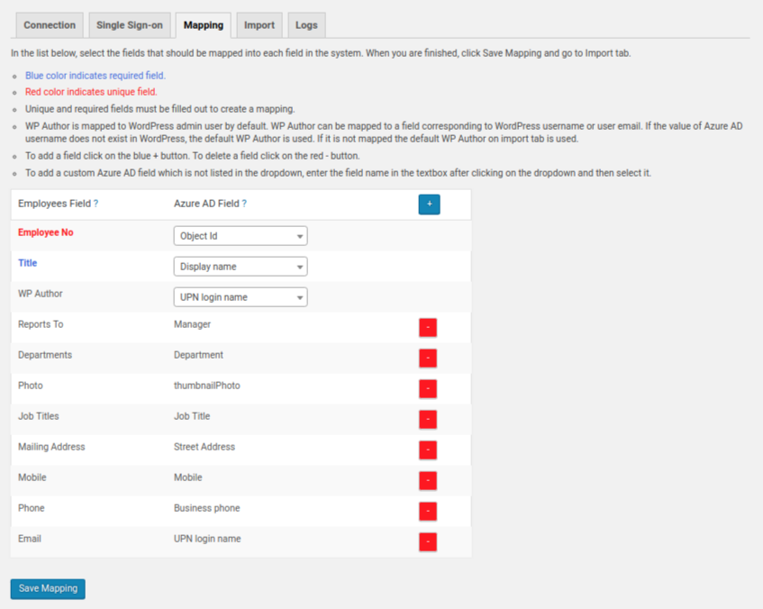Remove the Mailing Address mapping

coord(428,450)
